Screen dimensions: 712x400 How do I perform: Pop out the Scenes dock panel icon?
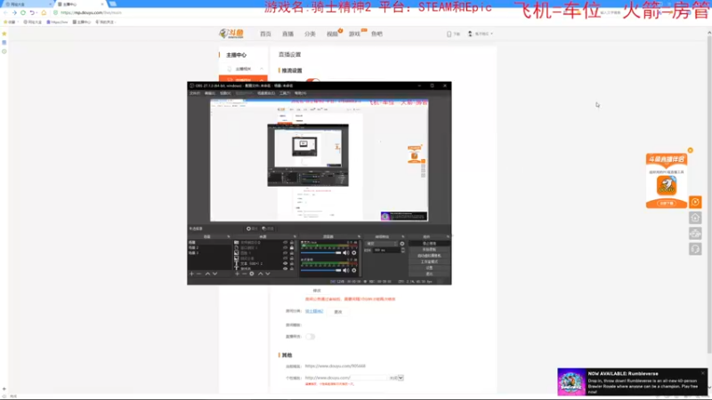229,236
